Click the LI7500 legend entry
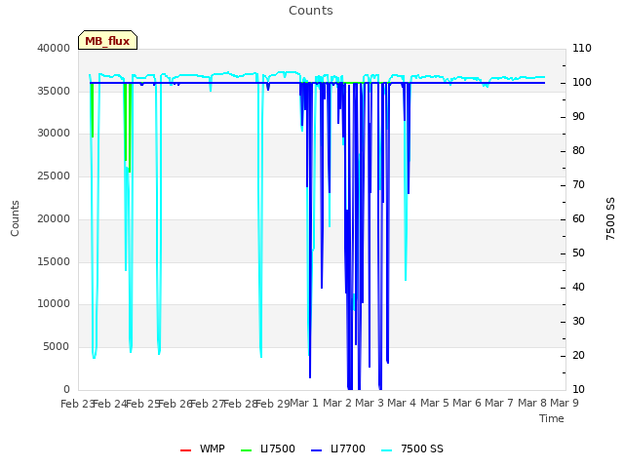Image resolution: width=624 pixels, height=468 pixels. coord(268,448)
